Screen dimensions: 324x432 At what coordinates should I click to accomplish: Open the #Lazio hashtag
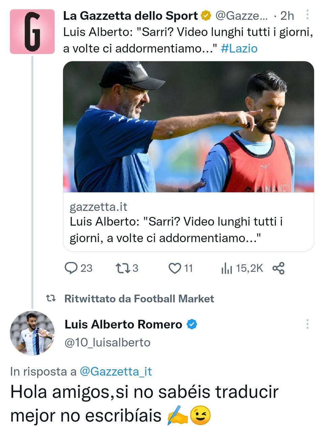pyautogui.click(x=239, y=48)
